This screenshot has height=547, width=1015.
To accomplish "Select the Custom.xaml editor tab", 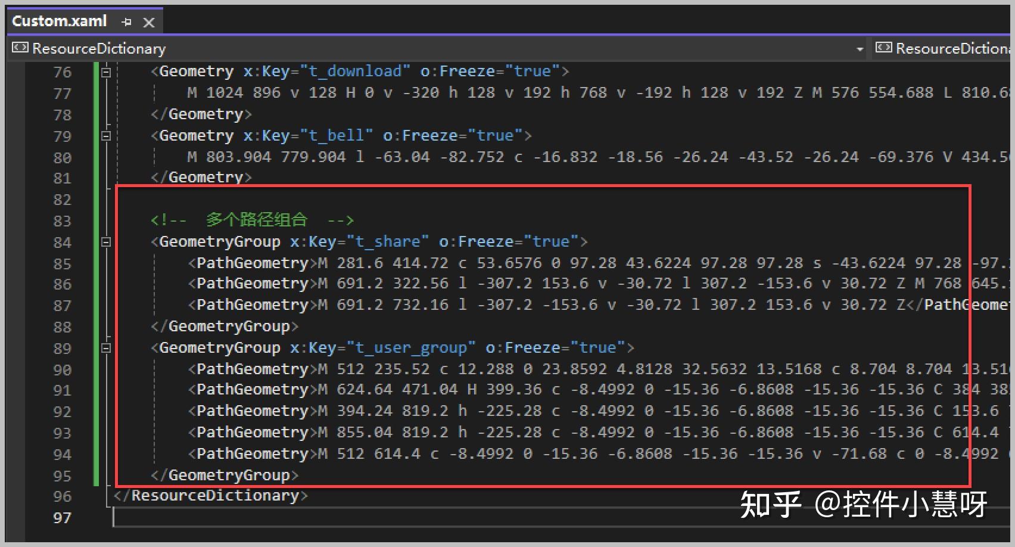I will [x=60, y=20].
